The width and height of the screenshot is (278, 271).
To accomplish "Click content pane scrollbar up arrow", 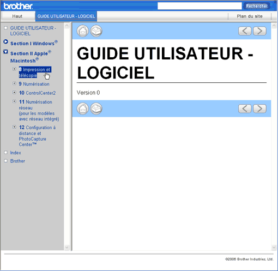I will tap(274, 26).
